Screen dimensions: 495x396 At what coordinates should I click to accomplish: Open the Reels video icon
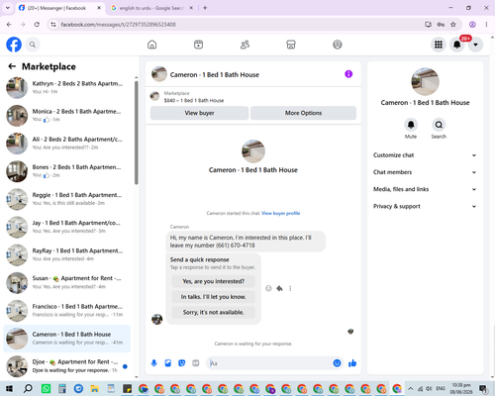click(198, 45)
